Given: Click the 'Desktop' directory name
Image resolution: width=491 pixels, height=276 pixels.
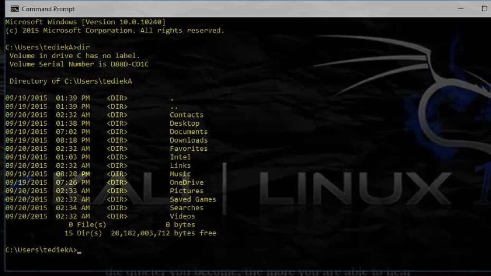Looking at the screenshot, I should coord(185,123).
